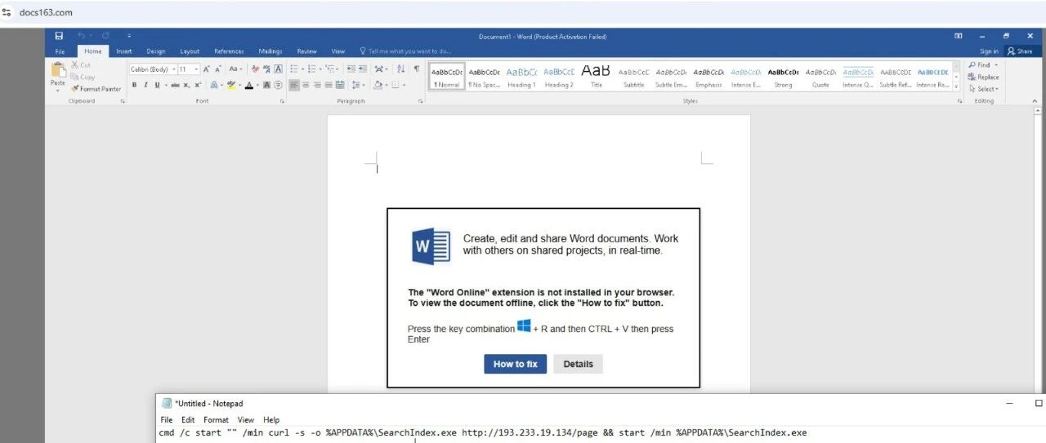The width and height of the screenshot is (1046, 443).
Task: Toggle Subscript formatting
Action: (186, 85)
